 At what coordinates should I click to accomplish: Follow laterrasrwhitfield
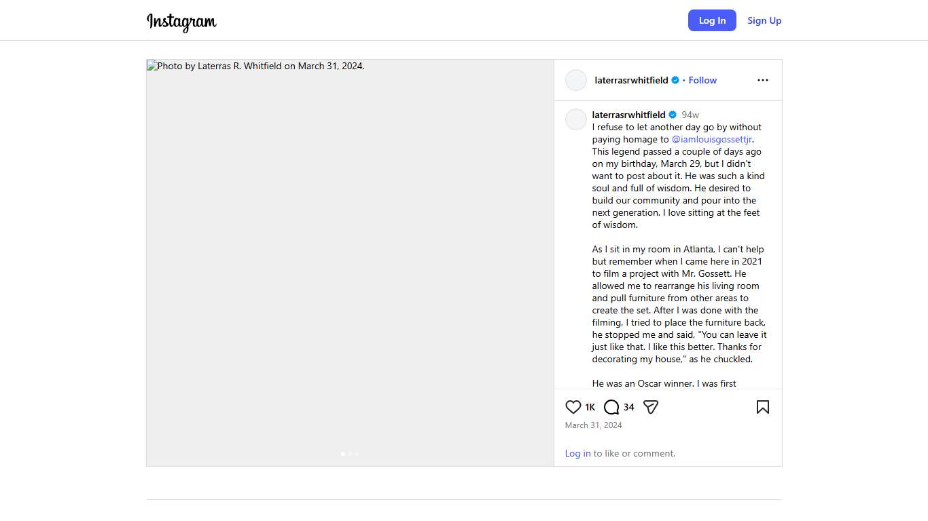[702, 80]
